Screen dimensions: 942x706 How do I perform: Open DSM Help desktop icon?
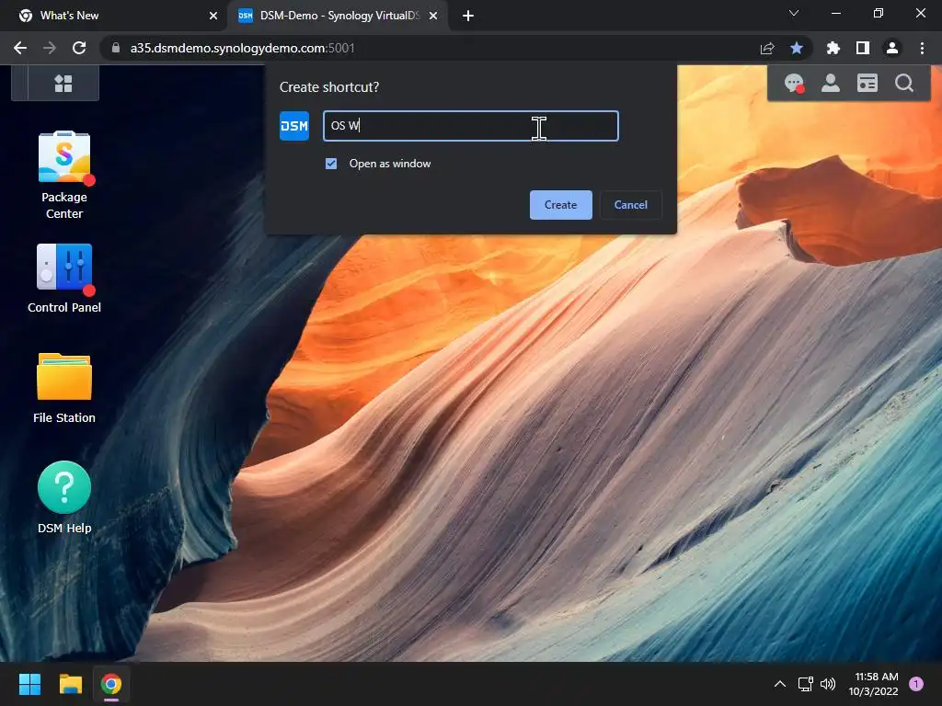point(64,497)
